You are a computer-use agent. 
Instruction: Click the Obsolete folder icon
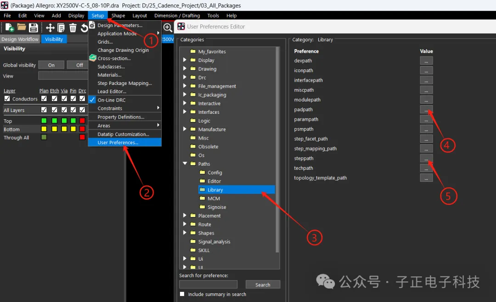[x=193, y=146]
